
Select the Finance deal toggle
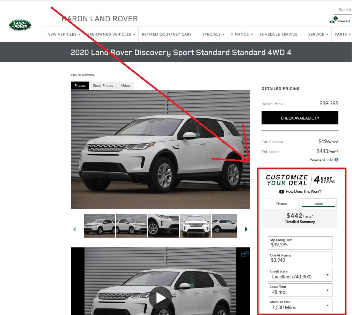281,203
